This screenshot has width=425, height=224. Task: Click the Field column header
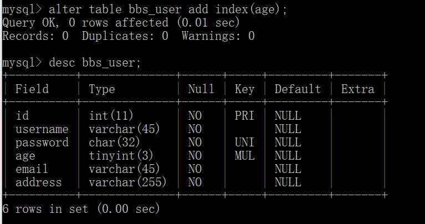[32, 89]
